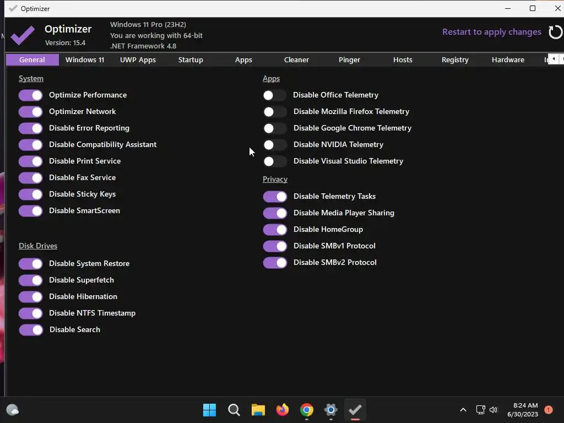This screenshot has width=564, height=423.
Task: Go to the Apps tab
Action: click(x=243, y=59)
